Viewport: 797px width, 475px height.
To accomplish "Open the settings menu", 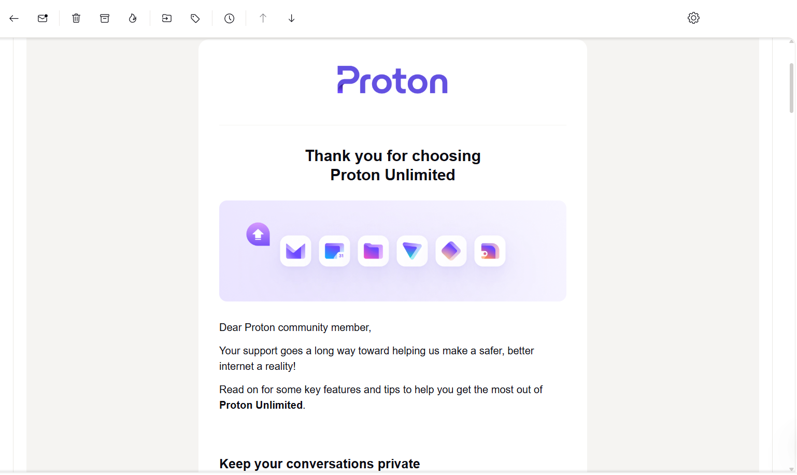I will click(693, 18).
